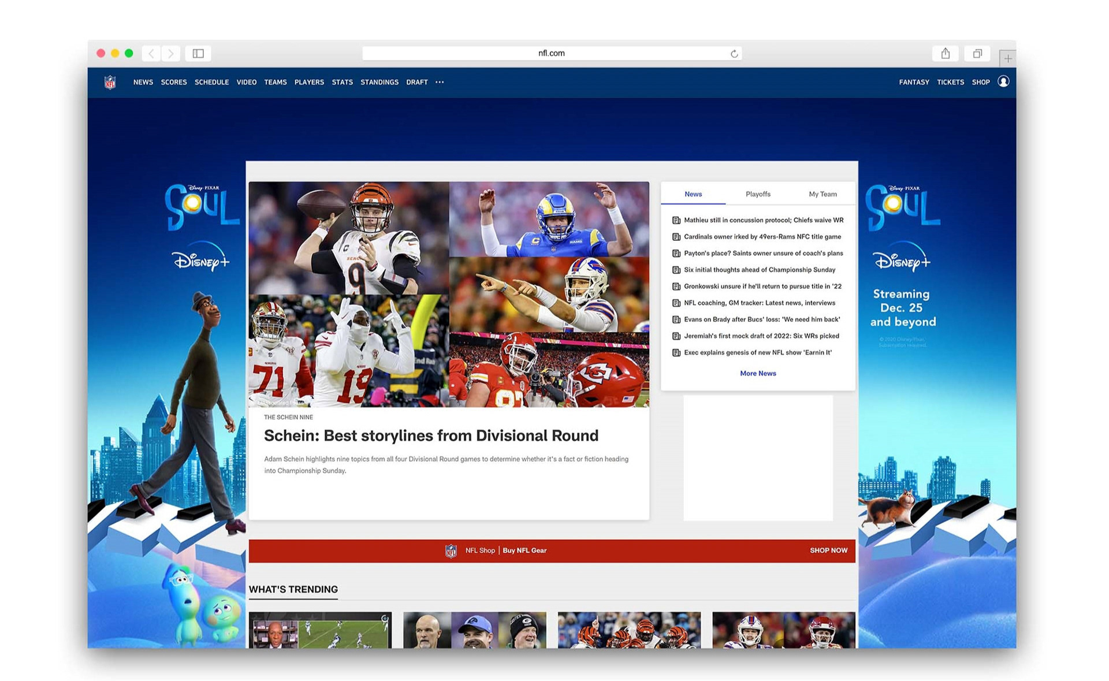Viewport: 1109px width, 681px height.
Task: Reload the page with the refresh icon
Action: coord(734,54)
